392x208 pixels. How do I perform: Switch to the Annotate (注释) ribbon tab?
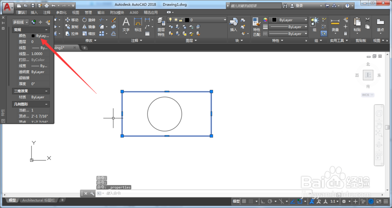click(x=47, y=12)
